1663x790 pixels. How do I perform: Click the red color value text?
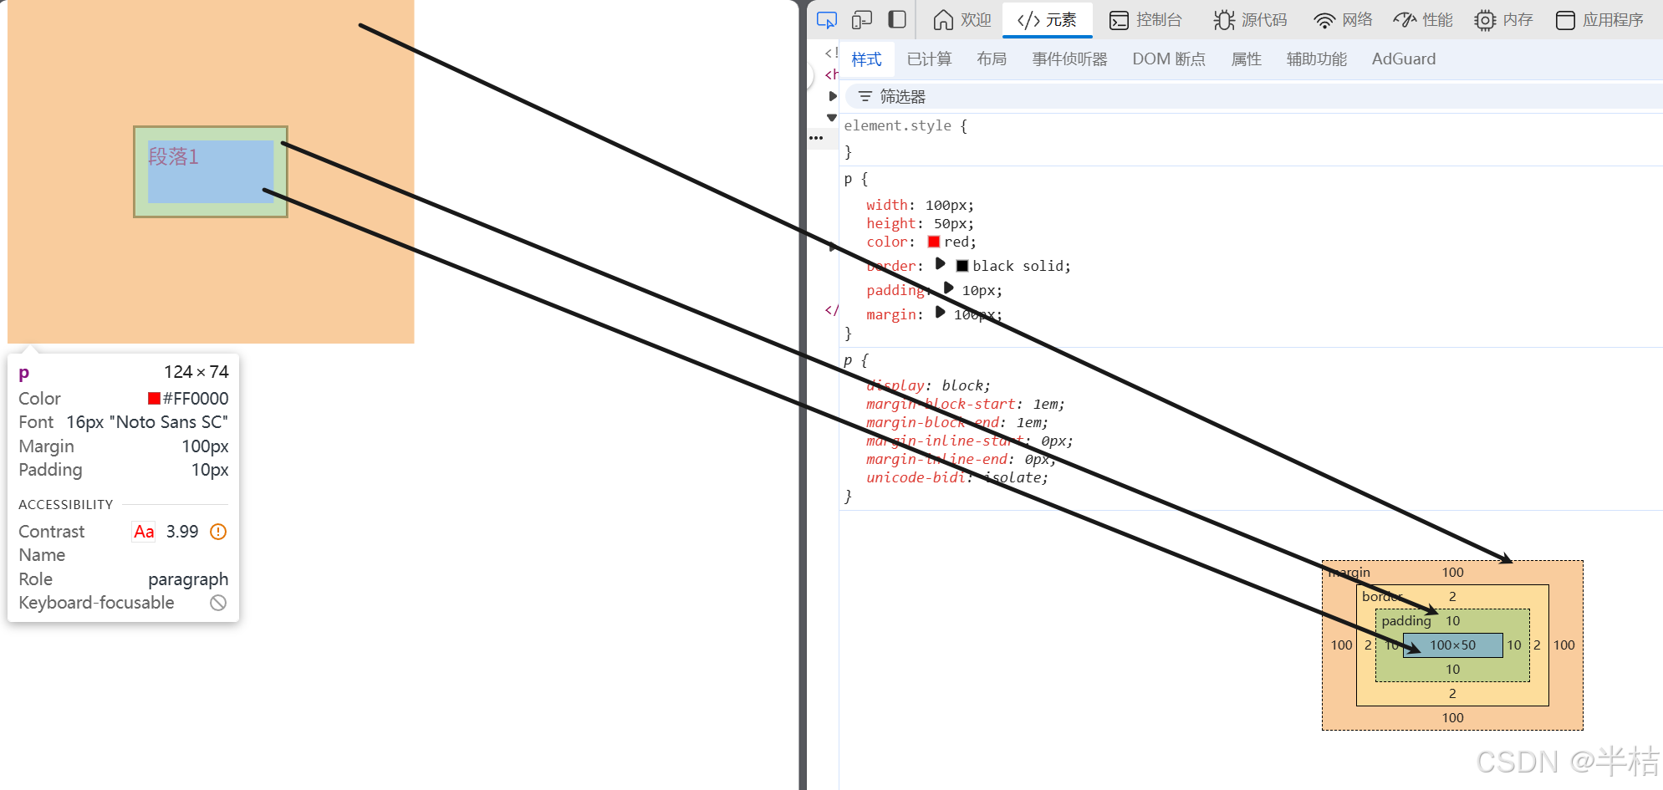(956, 242)
